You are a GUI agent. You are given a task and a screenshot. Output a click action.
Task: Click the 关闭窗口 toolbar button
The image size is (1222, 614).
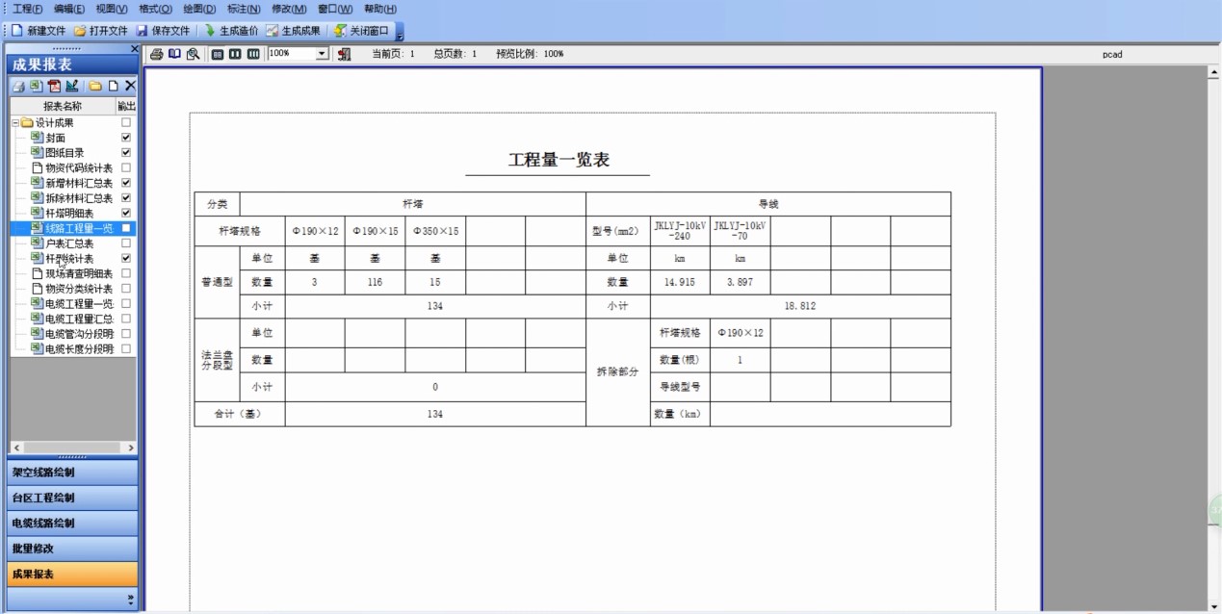point(361,31)
